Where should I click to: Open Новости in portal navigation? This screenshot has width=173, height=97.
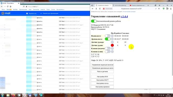tap(43, 10)
